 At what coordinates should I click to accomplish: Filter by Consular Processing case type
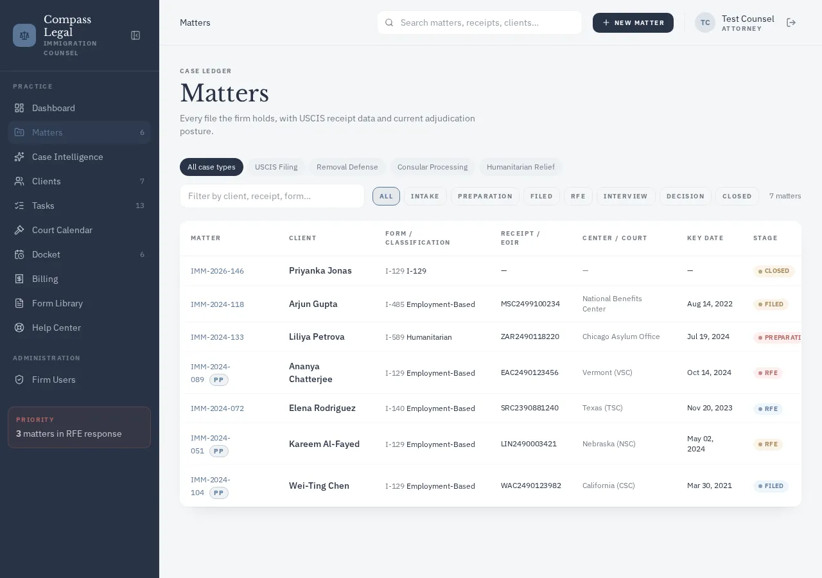[432, 167]
